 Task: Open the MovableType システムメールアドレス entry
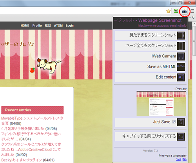tap(32, 121)
